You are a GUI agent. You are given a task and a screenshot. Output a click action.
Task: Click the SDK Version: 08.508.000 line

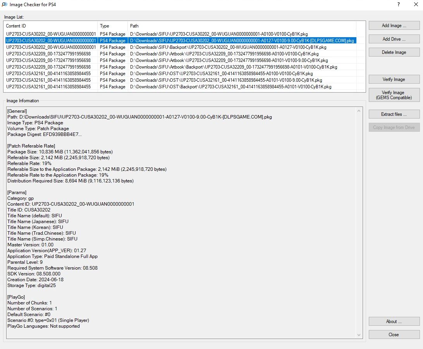(x=34, y=274)
